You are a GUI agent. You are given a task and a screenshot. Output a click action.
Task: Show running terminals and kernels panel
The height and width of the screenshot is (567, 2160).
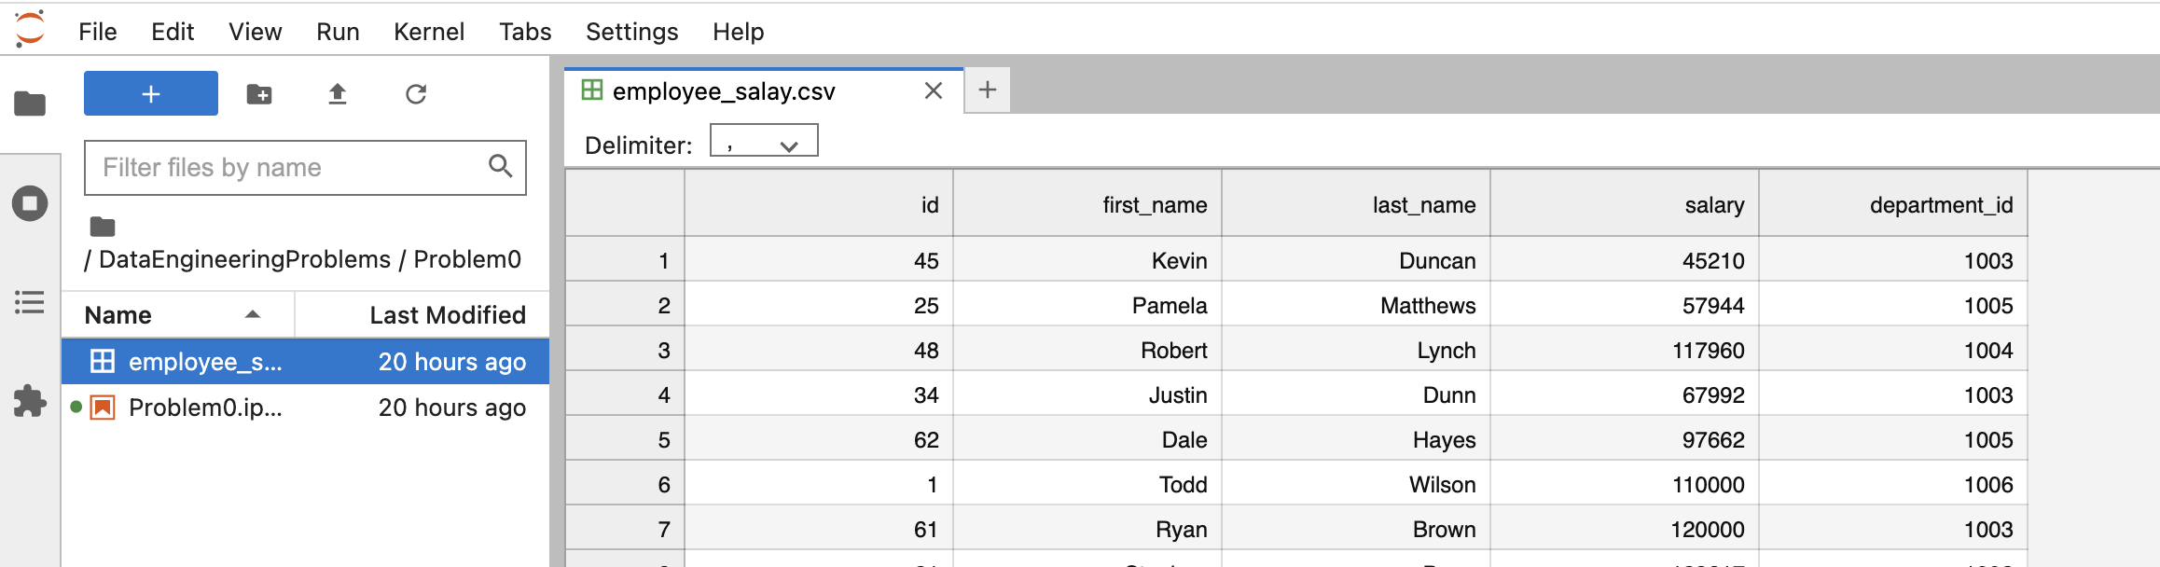tap(30, 203)
